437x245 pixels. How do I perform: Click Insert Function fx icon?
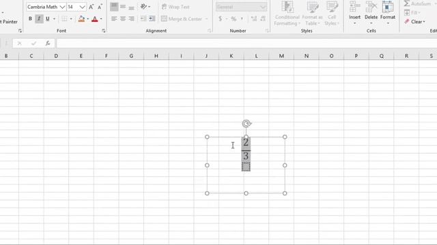pyautogui.click(x=48, y=44)
